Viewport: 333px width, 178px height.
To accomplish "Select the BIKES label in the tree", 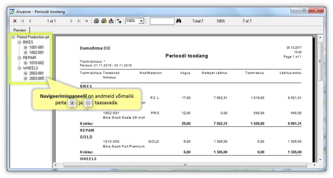I will pyautogui.click(x=28, y=42).
